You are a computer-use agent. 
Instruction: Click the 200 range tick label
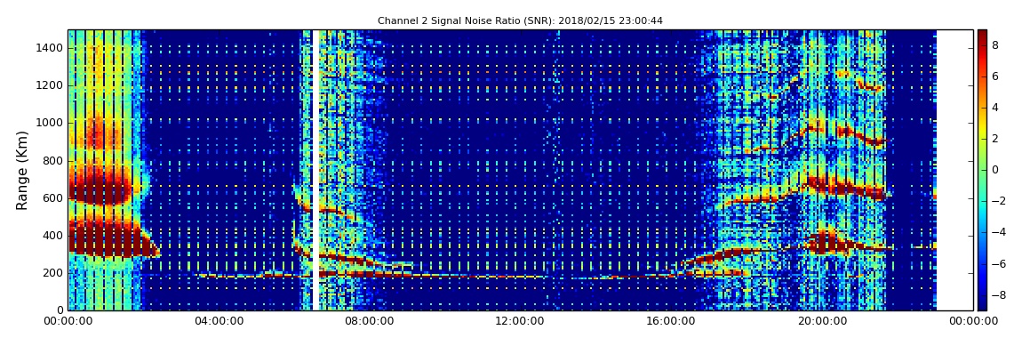tap(53, 273)
